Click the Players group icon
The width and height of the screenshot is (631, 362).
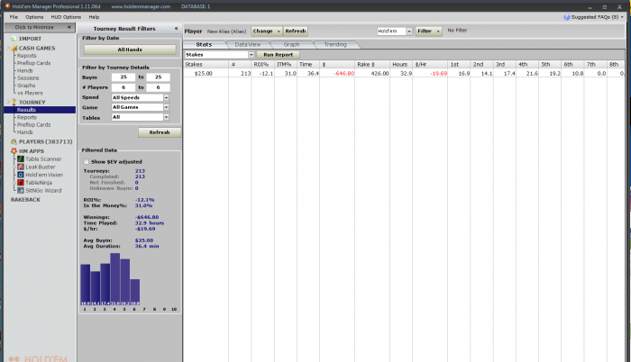(14, 141)
